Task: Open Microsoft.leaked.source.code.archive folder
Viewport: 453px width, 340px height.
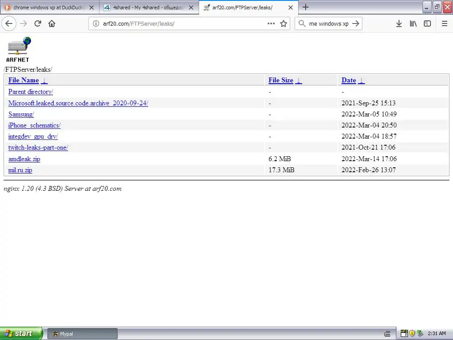Action: point(78,103)
